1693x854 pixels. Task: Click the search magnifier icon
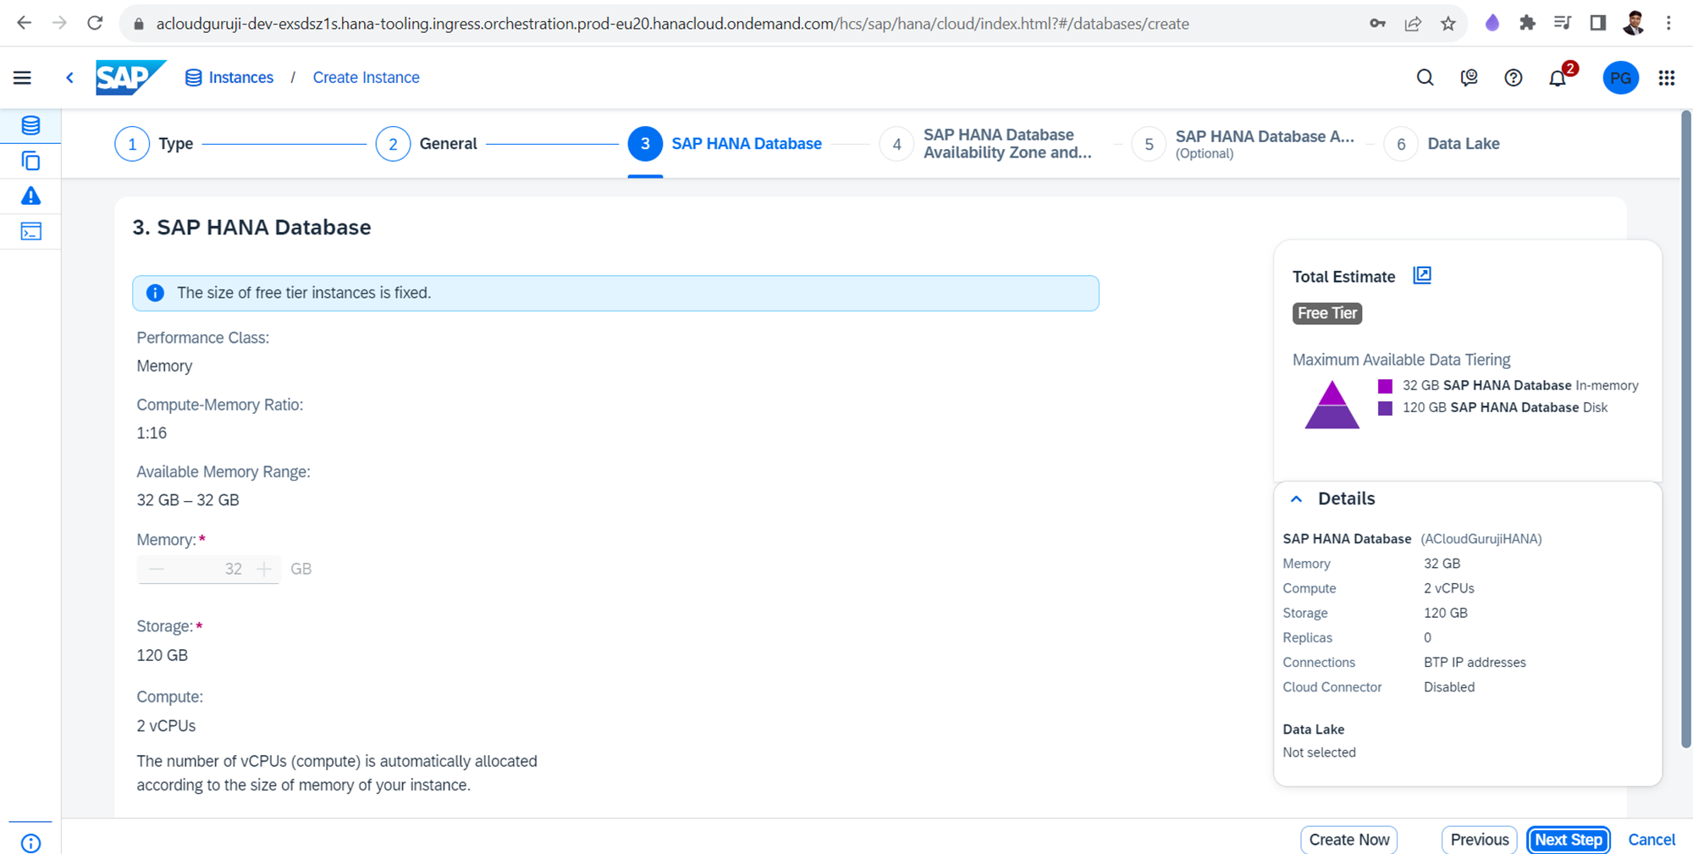pyautogui.click(x=1425, y=78)
